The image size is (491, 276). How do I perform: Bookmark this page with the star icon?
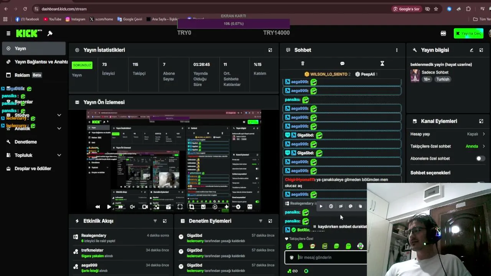click(436, 9)
